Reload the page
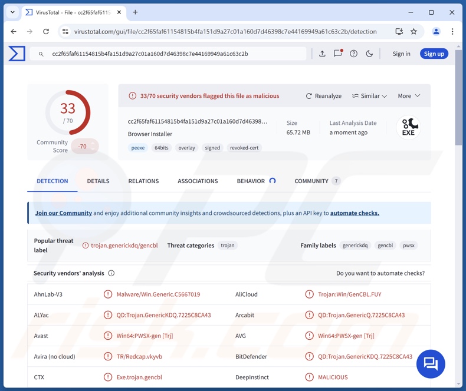466x391 pixels. click(46, 31)
